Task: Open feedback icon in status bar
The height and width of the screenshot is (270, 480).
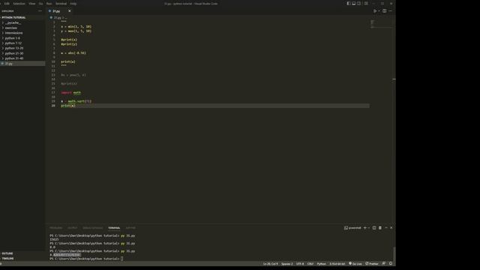Action: pyautogui.click(x=384, y=263)
